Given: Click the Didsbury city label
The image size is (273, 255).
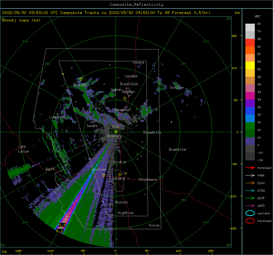Looking at the screenshot, I should (114, 136).
